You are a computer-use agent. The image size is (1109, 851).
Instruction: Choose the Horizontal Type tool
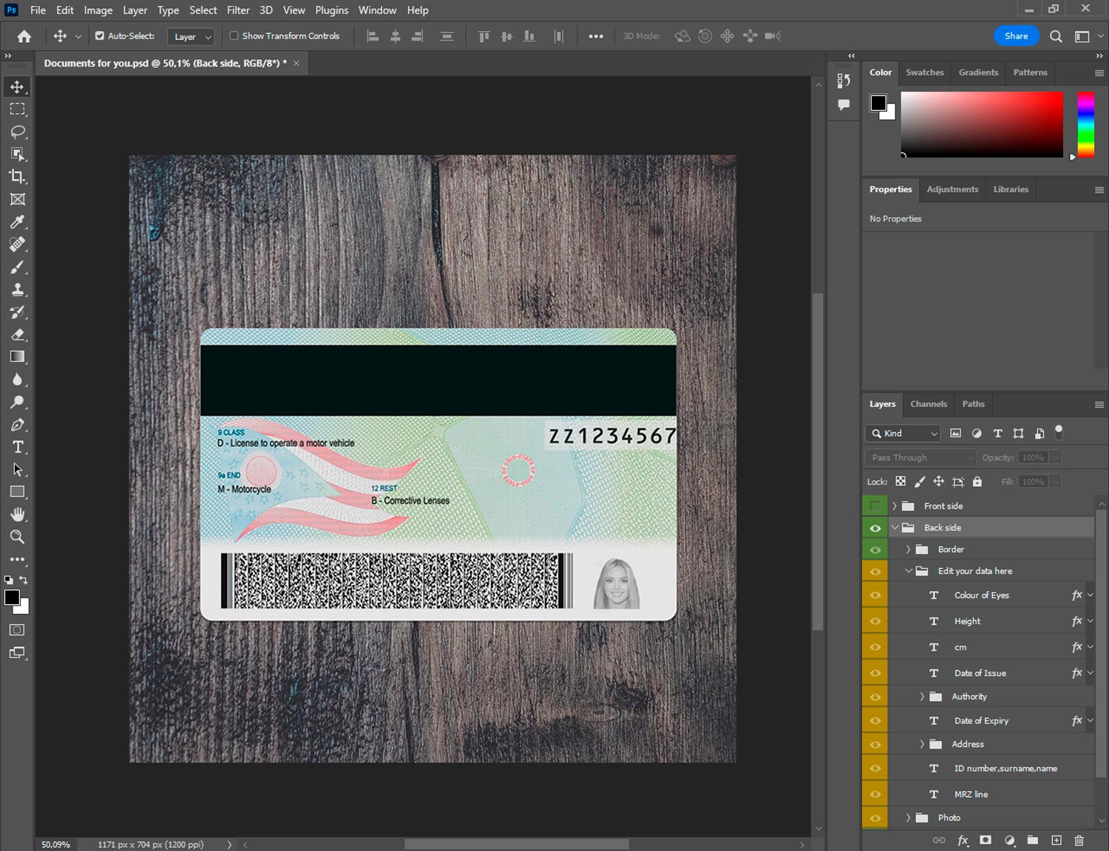click(x=17, y=447)
